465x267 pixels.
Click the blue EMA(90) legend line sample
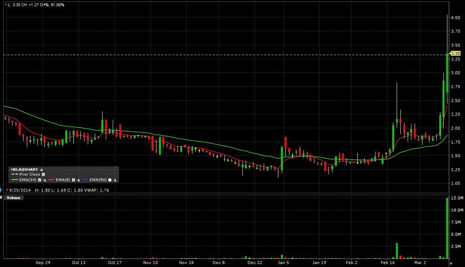85,180
